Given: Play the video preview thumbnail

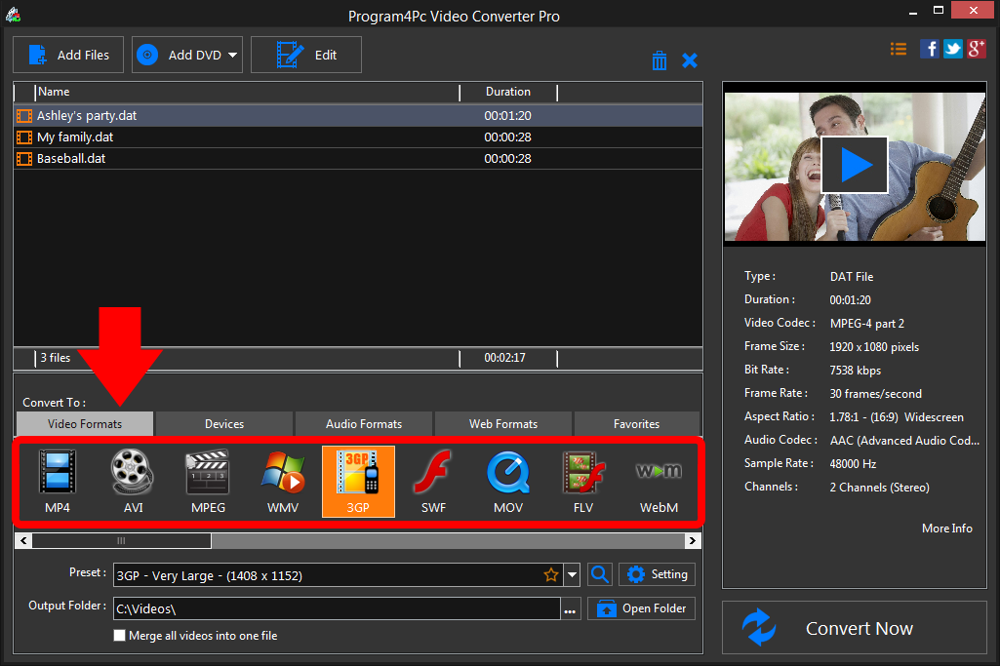Looking at the screenshot, I should (x=855, y=165).
